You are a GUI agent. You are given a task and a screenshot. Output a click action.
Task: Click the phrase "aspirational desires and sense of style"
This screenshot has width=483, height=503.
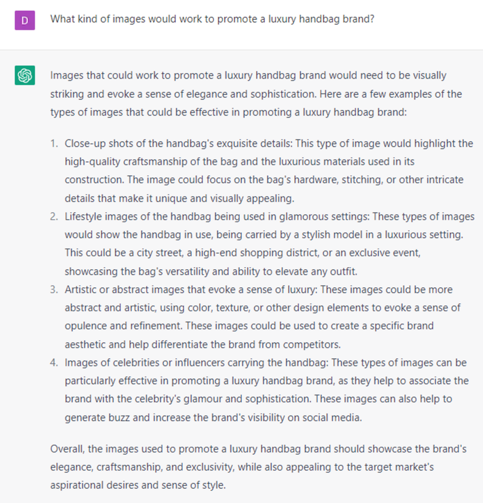coord(138,485)
